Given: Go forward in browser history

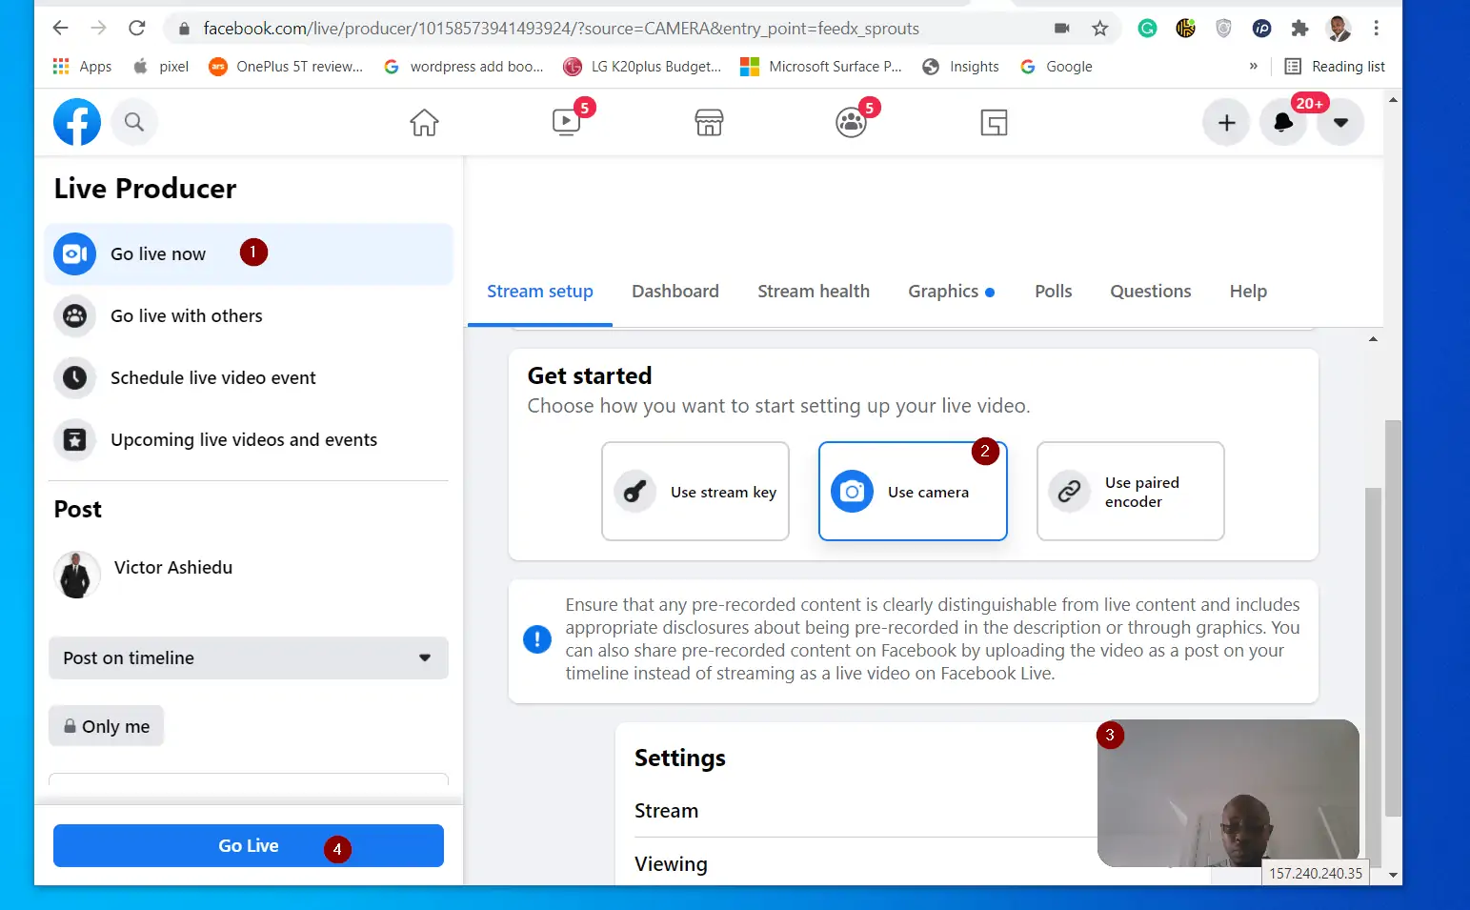Looking at the screenshot, I should coord(98,29).
